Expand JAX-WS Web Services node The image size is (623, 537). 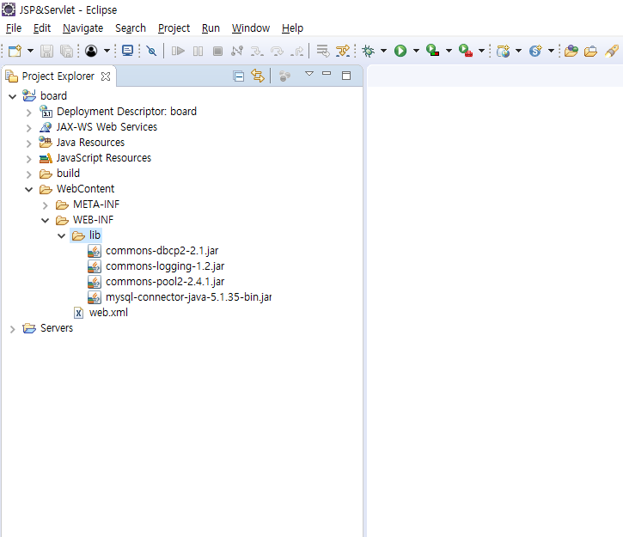[x=28, y=128]
